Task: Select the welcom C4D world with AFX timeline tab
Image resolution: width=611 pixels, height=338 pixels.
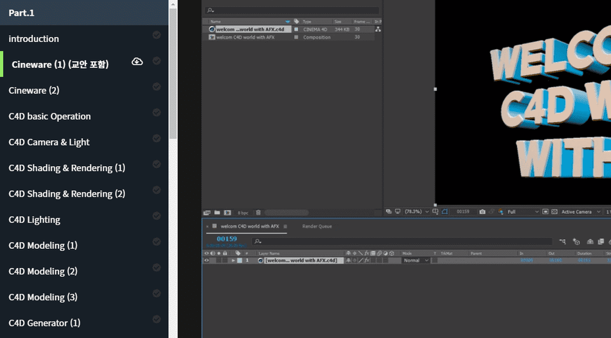Action: click(x=249, y=226)
